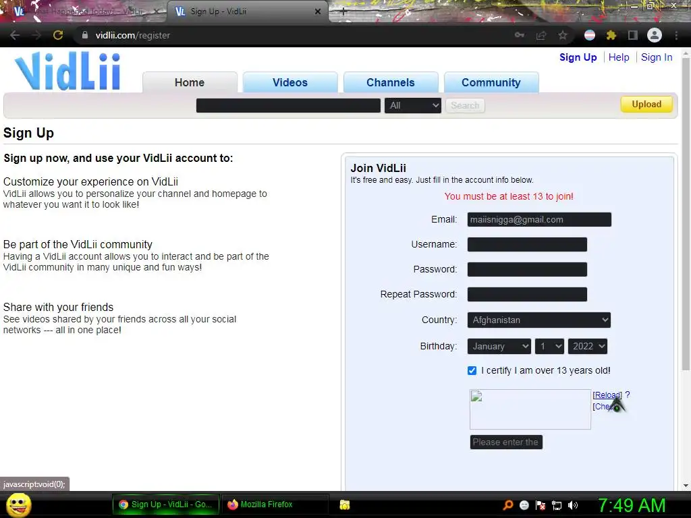The height and width of the screenshot is (518, 691).
Task: Go to the Home tab
Action: (x=190, y=82)
